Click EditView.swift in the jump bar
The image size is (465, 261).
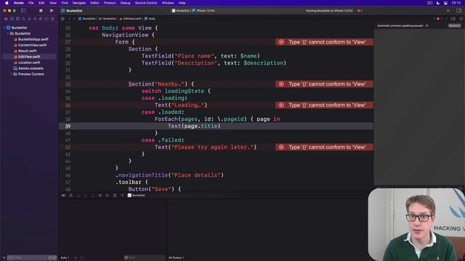click(131, 19)
